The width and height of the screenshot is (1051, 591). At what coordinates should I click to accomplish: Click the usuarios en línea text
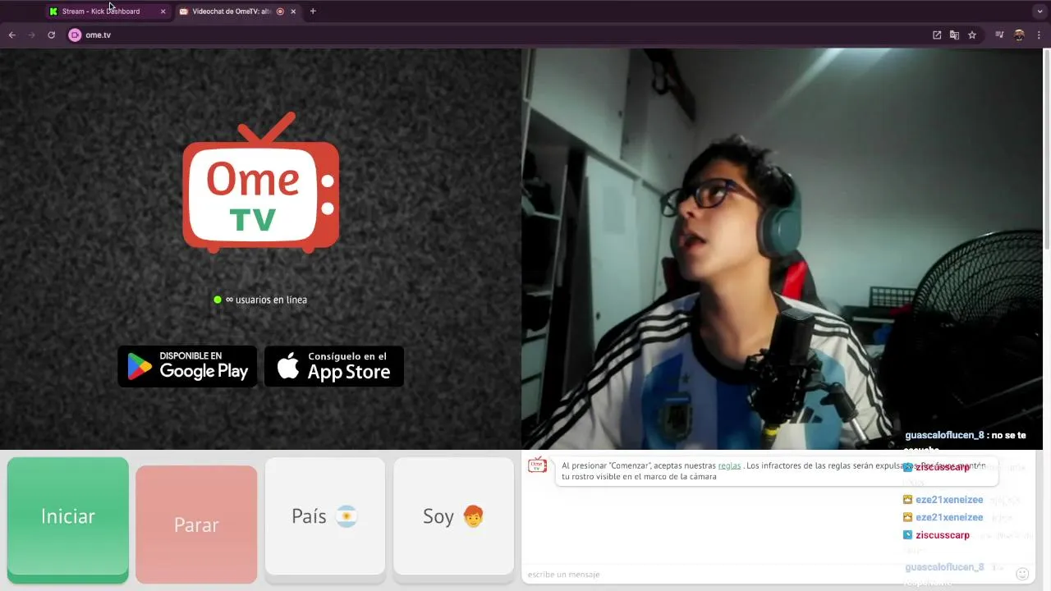pyautogui.click(x=266, y=300)
